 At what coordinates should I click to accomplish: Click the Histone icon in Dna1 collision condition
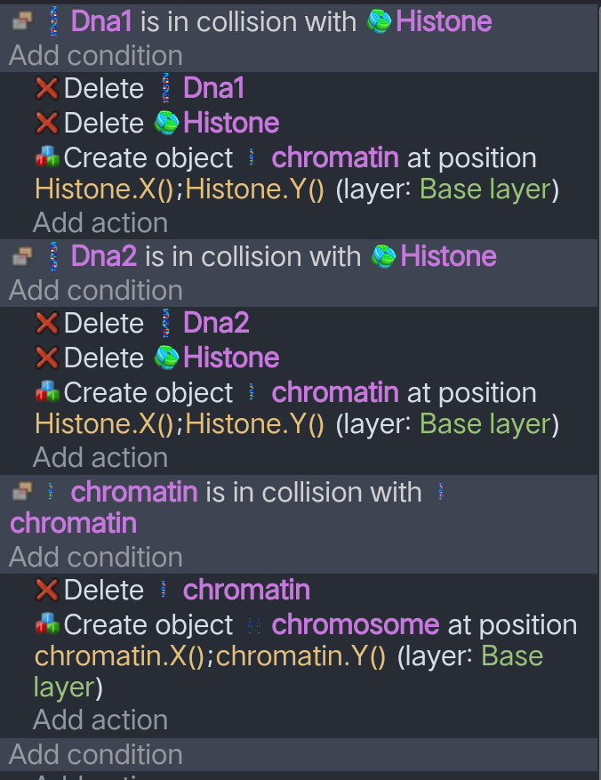380,22
